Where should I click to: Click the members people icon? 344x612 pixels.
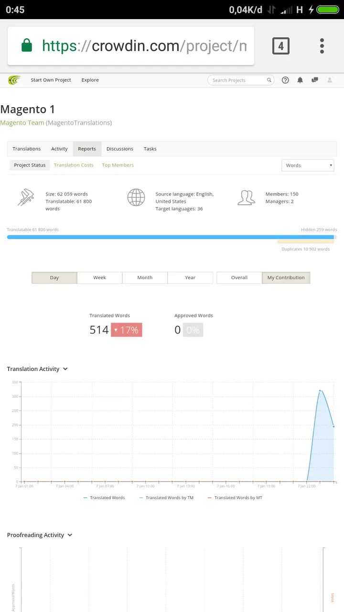click(246, 197)
